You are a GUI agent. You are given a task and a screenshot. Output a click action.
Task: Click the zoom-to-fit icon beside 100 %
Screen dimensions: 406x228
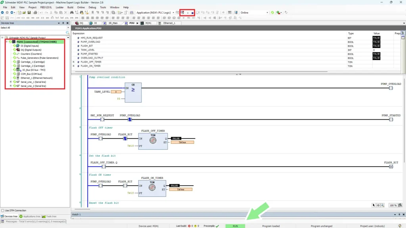pos(400,205)
